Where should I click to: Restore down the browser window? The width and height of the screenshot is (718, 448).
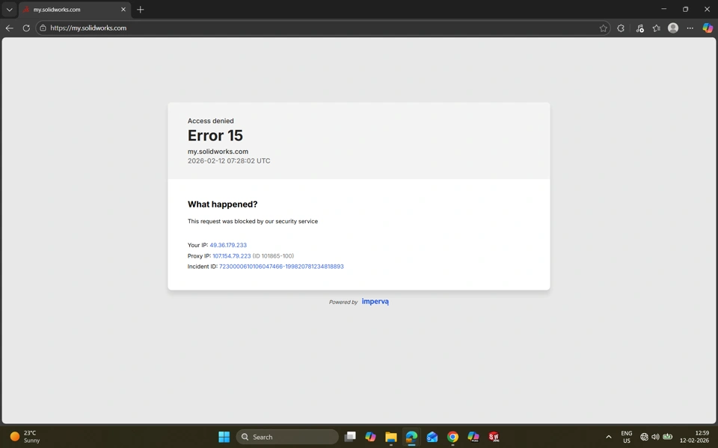pyautogui.click(x=686, y=9)
